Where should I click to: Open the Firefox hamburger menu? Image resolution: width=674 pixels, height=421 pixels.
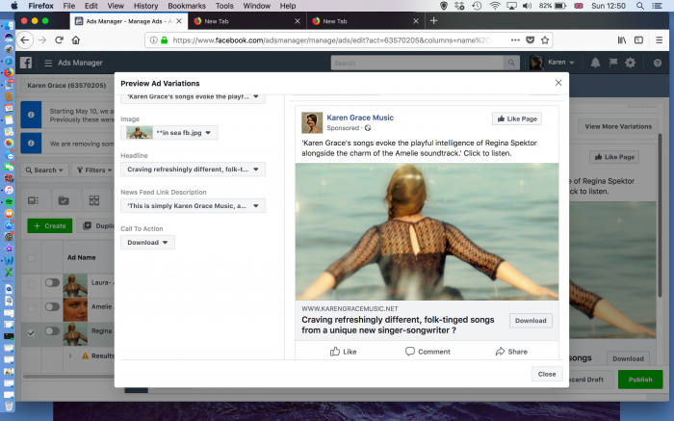tap(659, 40)
